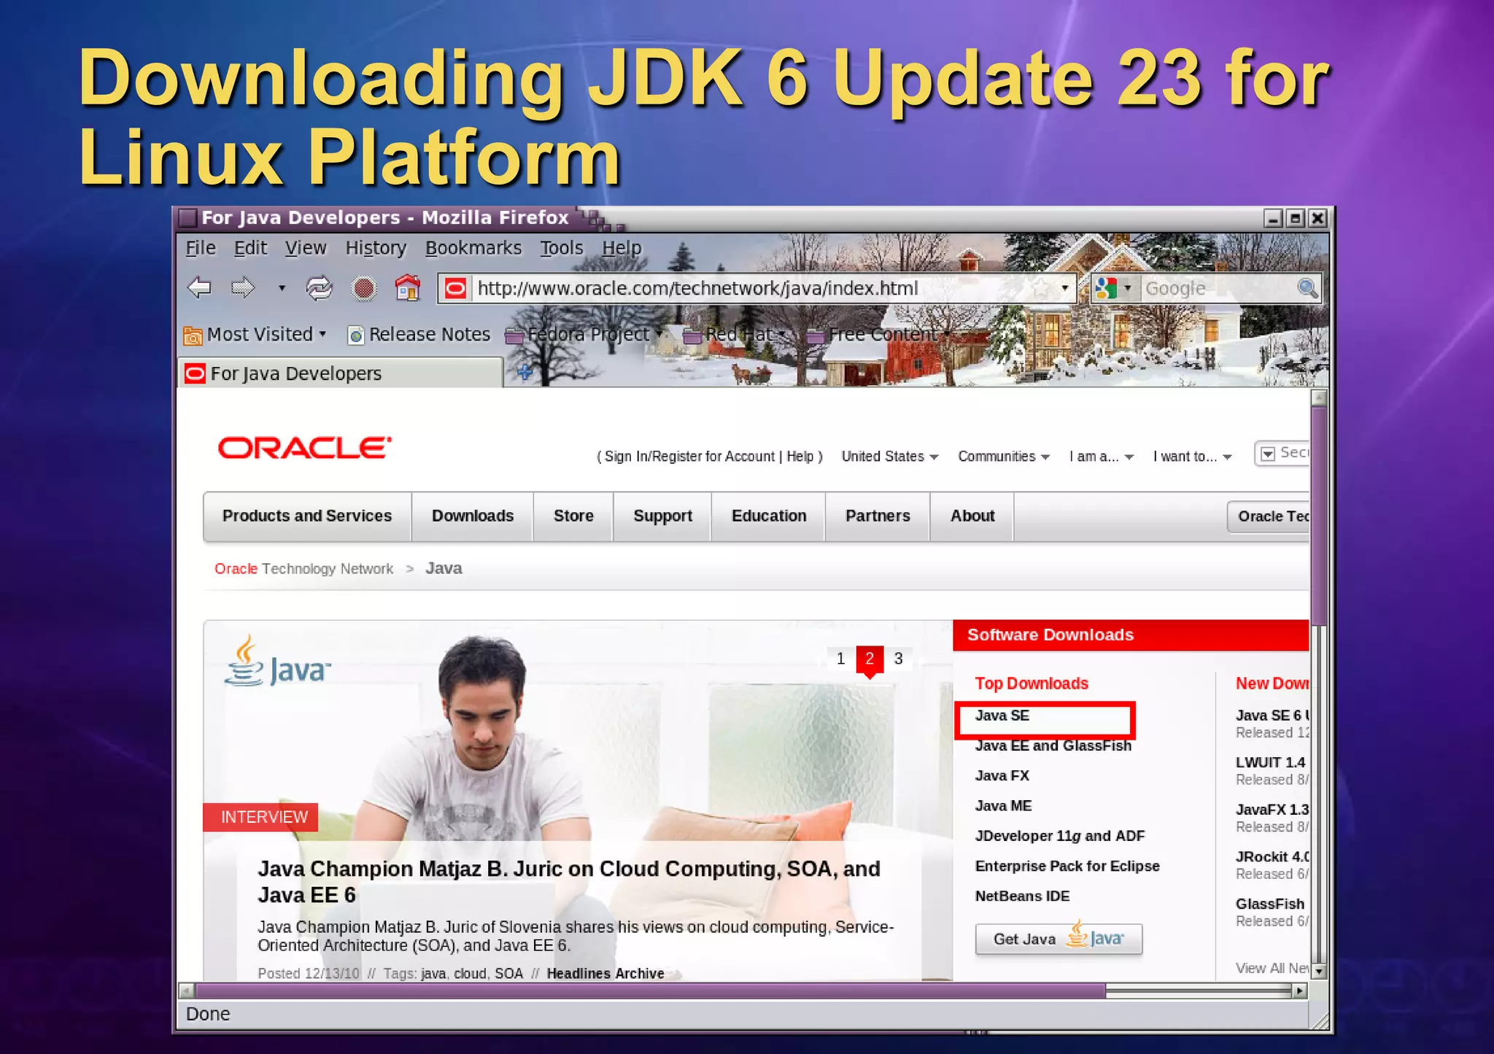Open the Java ME download link
Image resolution: width=1494 pixels, height=1054 pixels.
[x=1003, y=806]
